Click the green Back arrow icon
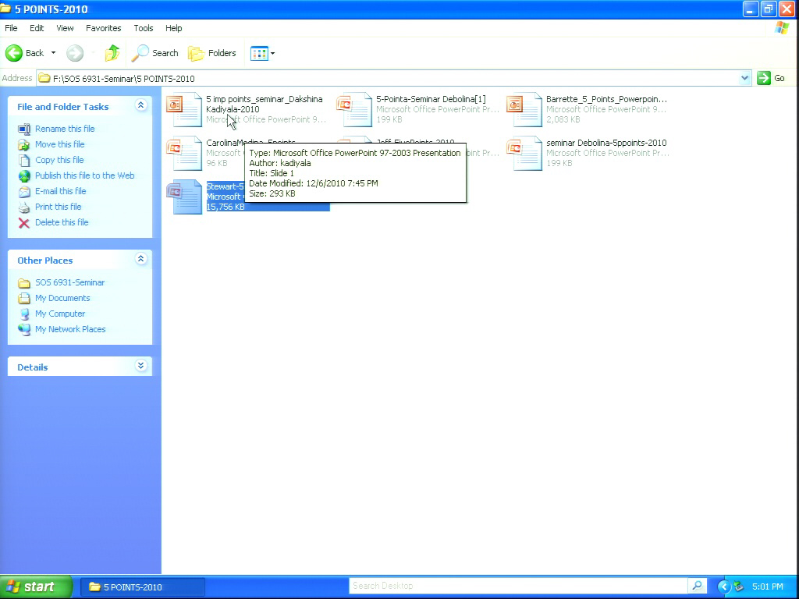799x599 pixels. [14, 53]
